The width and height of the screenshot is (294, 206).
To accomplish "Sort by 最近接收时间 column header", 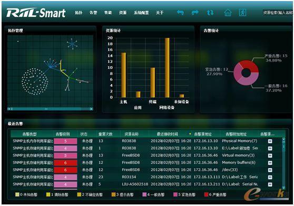I will click(x=167, y=134).
